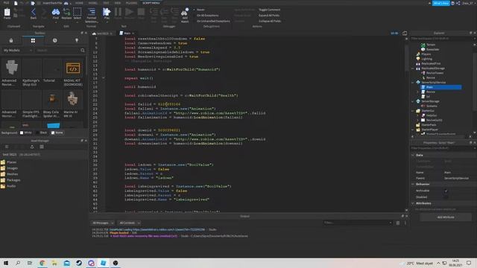Switch to the HOME ribbon tab

[x=79, y=3]
